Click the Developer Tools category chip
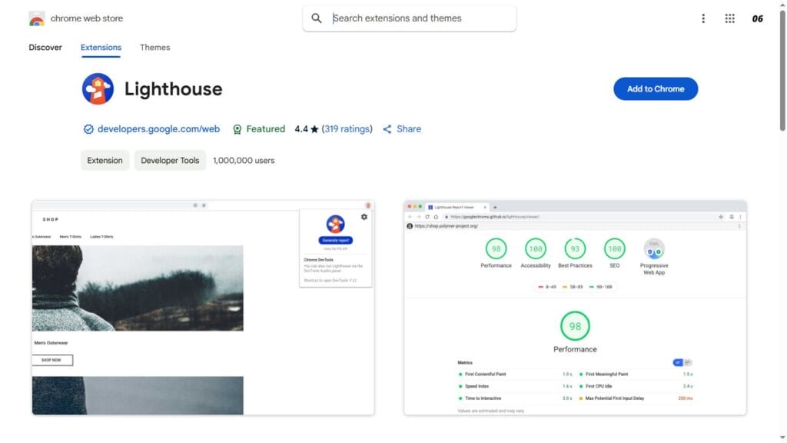787x443 pixels. [x=170, y=160]
